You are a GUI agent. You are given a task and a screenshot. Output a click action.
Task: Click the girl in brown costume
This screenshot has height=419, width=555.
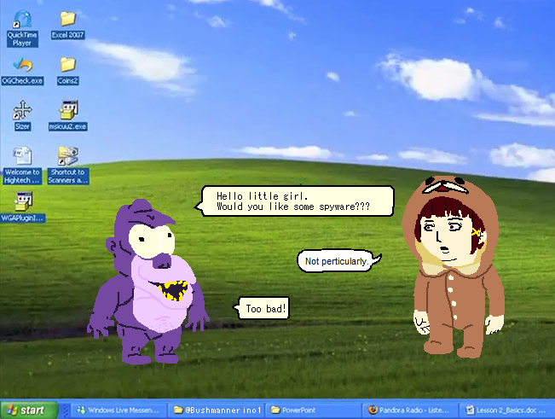[454, 266]
